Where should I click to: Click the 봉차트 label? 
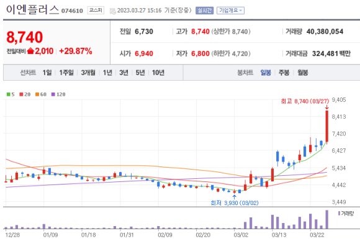coord(245,73)
